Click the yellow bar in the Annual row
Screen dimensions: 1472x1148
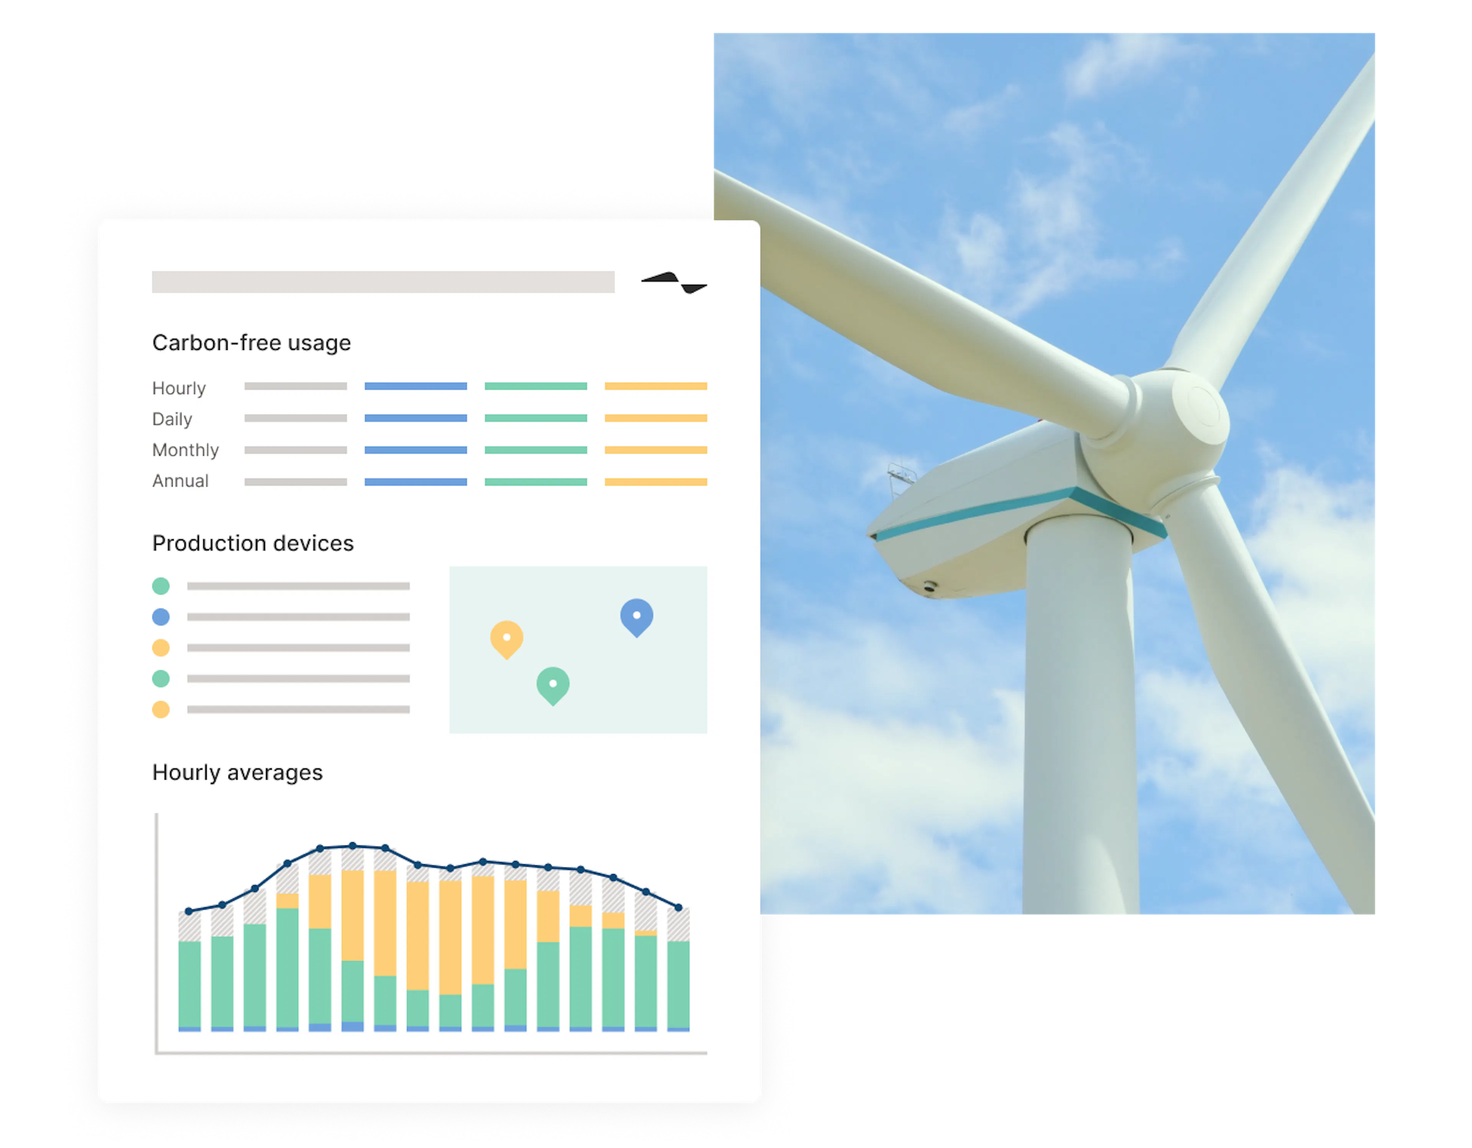[x=655, y=482]
